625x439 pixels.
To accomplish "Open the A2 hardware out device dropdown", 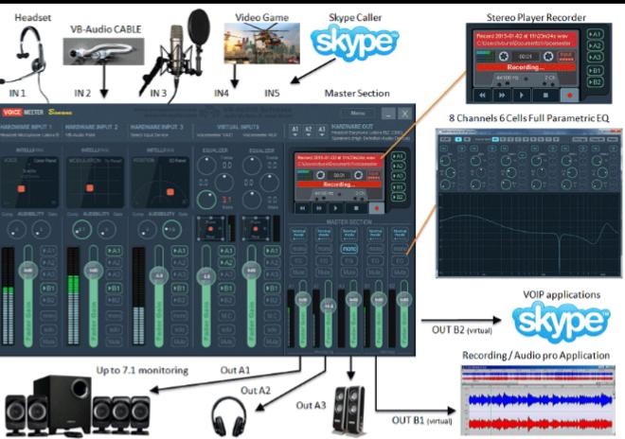I will pyautogui.click(x=308, y=132).
